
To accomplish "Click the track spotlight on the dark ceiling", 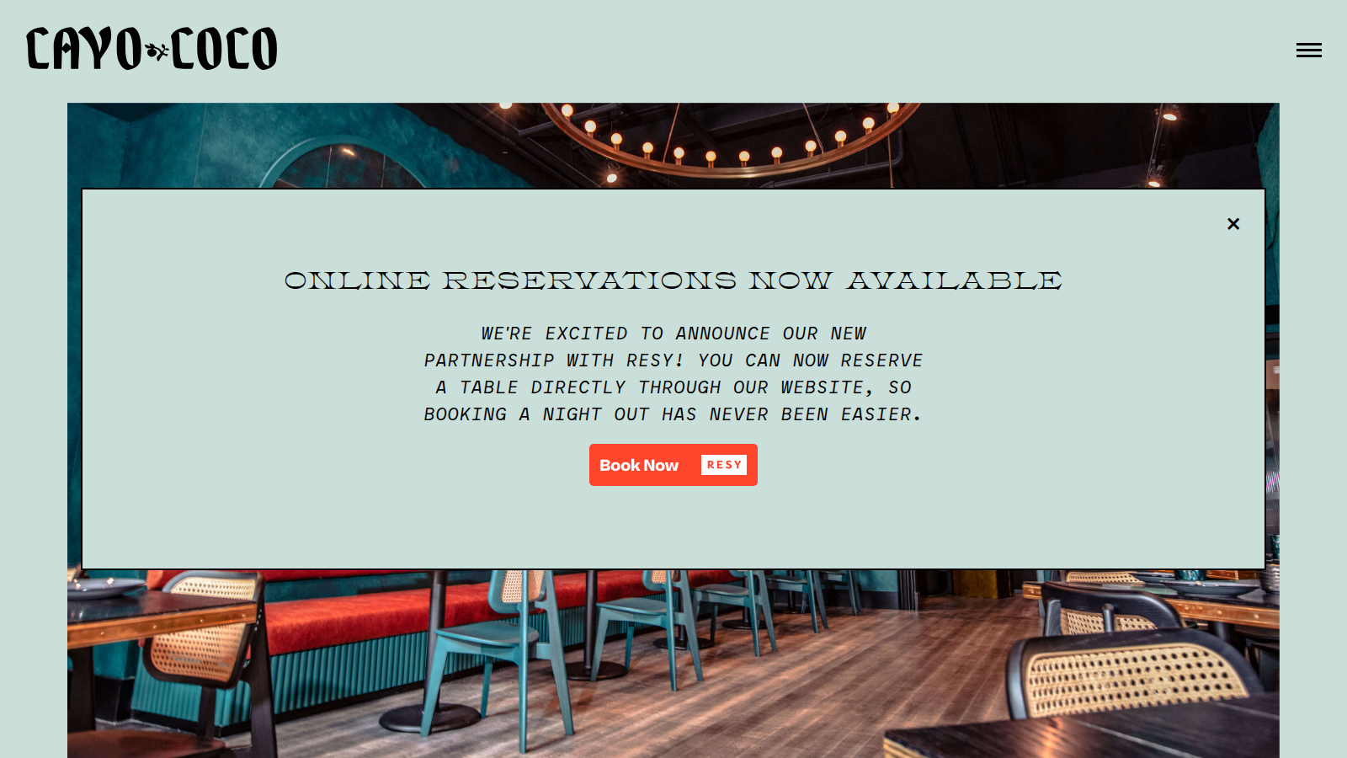I will pos(1170,114).
